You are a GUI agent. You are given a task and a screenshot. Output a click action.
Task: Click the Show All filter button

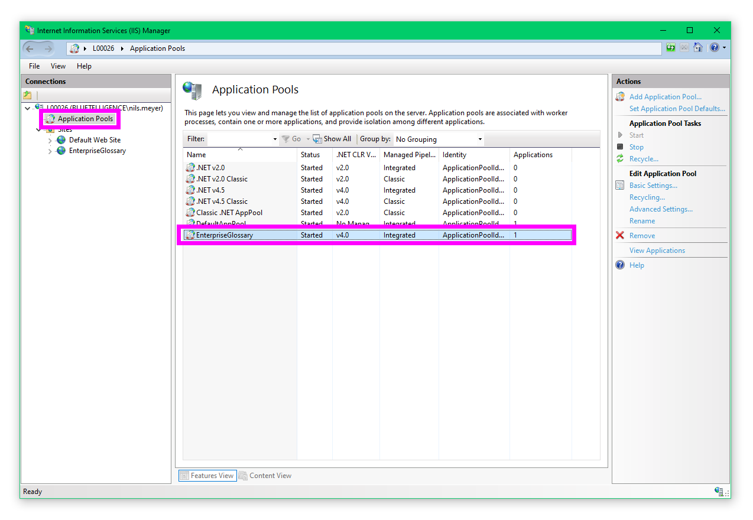332,139
